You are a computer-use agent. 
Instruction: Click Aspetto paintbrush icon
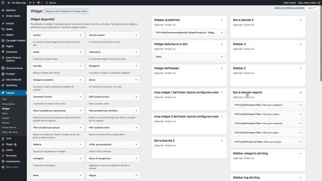(x=3, y=93)
